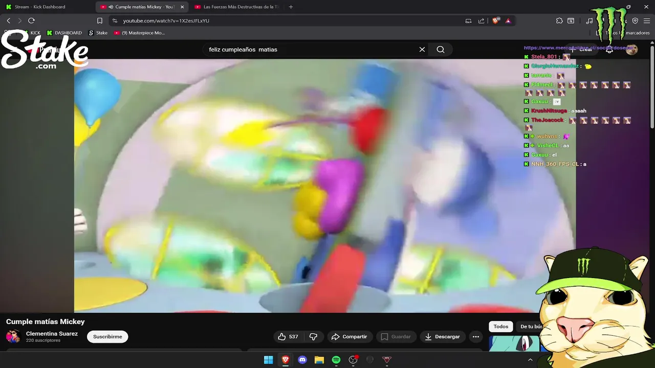Open Brave Shields lion icon
655x368 pixels.
495,21
